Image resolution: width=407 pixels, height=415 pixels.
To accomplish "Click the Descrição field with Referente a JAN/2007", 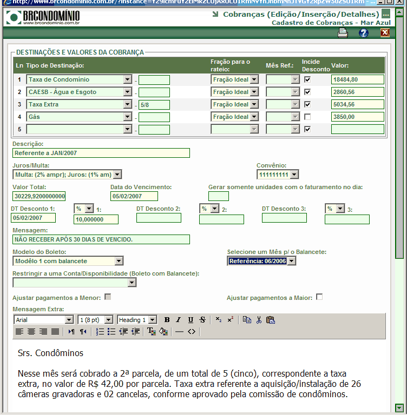I will 101,153.
